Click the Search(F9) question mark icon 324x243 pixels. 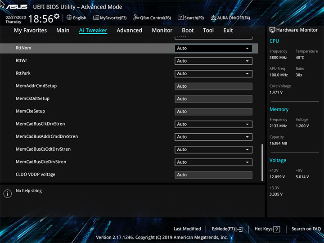(180, 18)
